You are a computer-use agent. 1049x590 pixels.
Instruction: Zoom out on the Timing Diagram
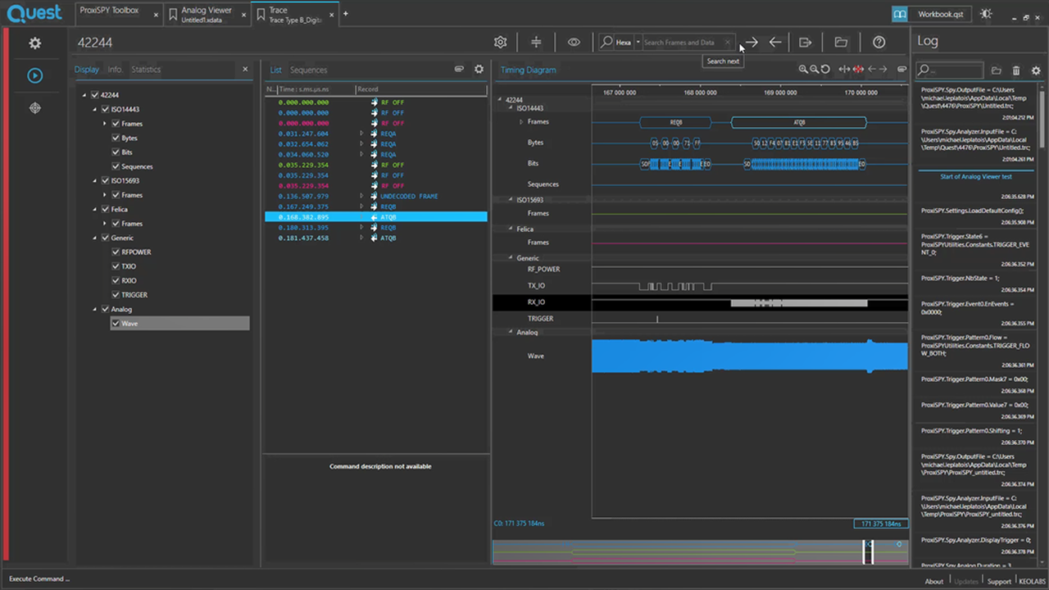pos(814,70)
